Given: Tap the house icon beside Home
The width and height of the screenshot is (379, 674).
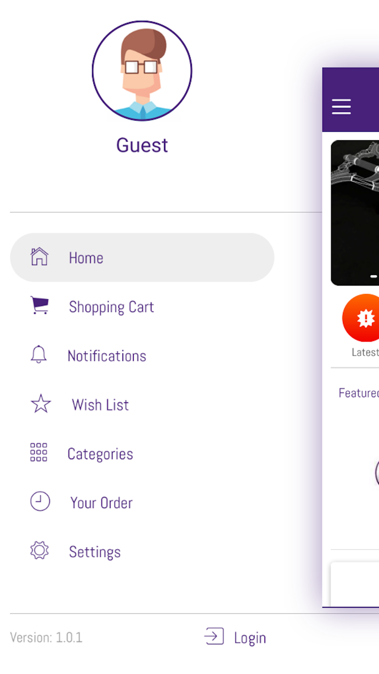Looking at the screenshot, I should [39, 257].
